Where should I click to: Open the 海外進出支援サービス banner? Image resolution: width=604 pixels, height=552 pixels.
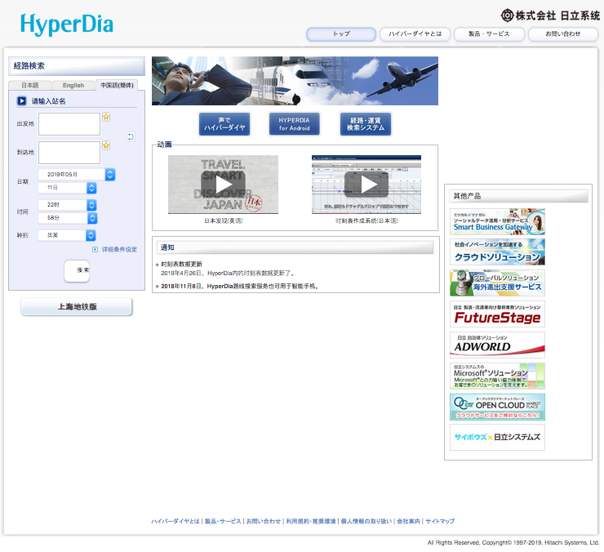click(497, 283)
